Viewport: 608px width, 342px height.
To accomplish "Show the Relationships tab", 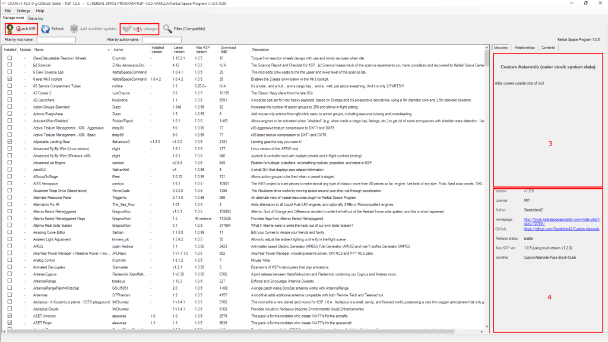I will click(525, 47).
